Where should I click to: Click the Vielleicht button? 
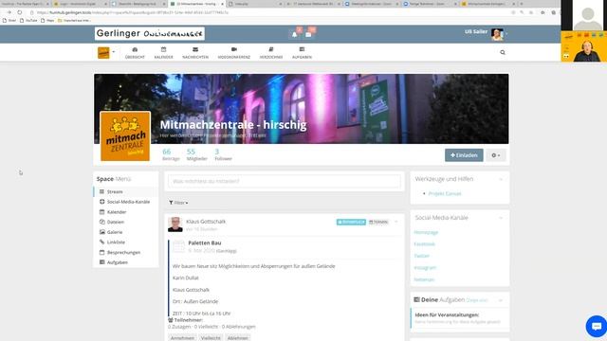click(x=211, y=338)
